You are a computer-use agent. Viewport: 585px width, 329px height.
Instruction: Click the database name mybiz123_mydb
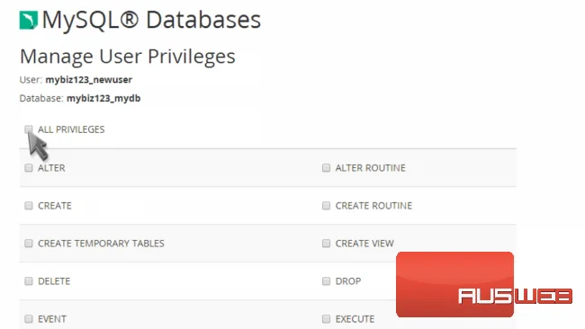103,98
